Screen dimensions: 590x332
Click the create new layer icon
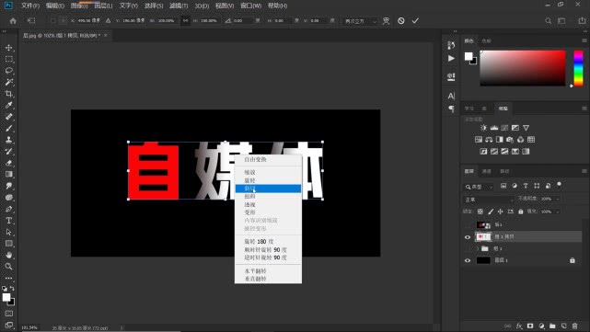563,326
